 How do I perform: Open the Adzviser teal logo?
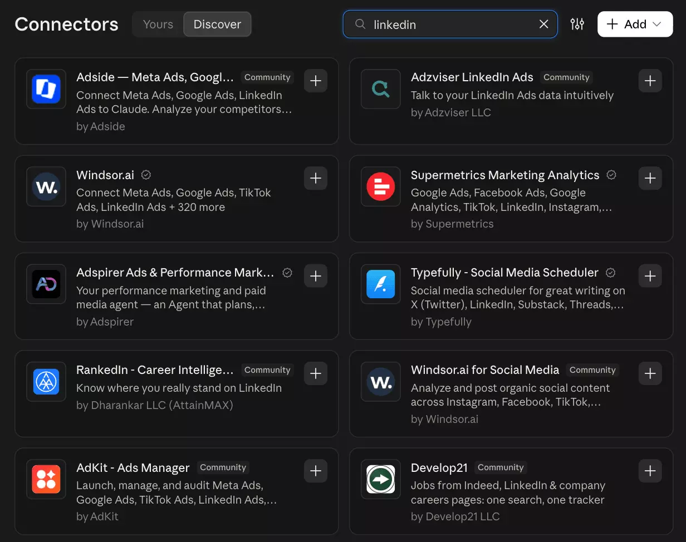click(381, 89)
